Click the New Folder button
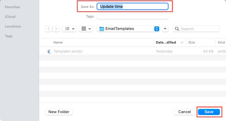Image resolution: width=226 pixels, height=121 pixels. coord(59,112)
